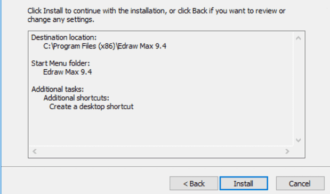This screenshot has width=330, height=194.
Task: Click the vertical scrollbar track in summary box
Action: point(298,89)
